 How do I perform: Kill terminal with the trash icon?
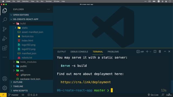160,51
